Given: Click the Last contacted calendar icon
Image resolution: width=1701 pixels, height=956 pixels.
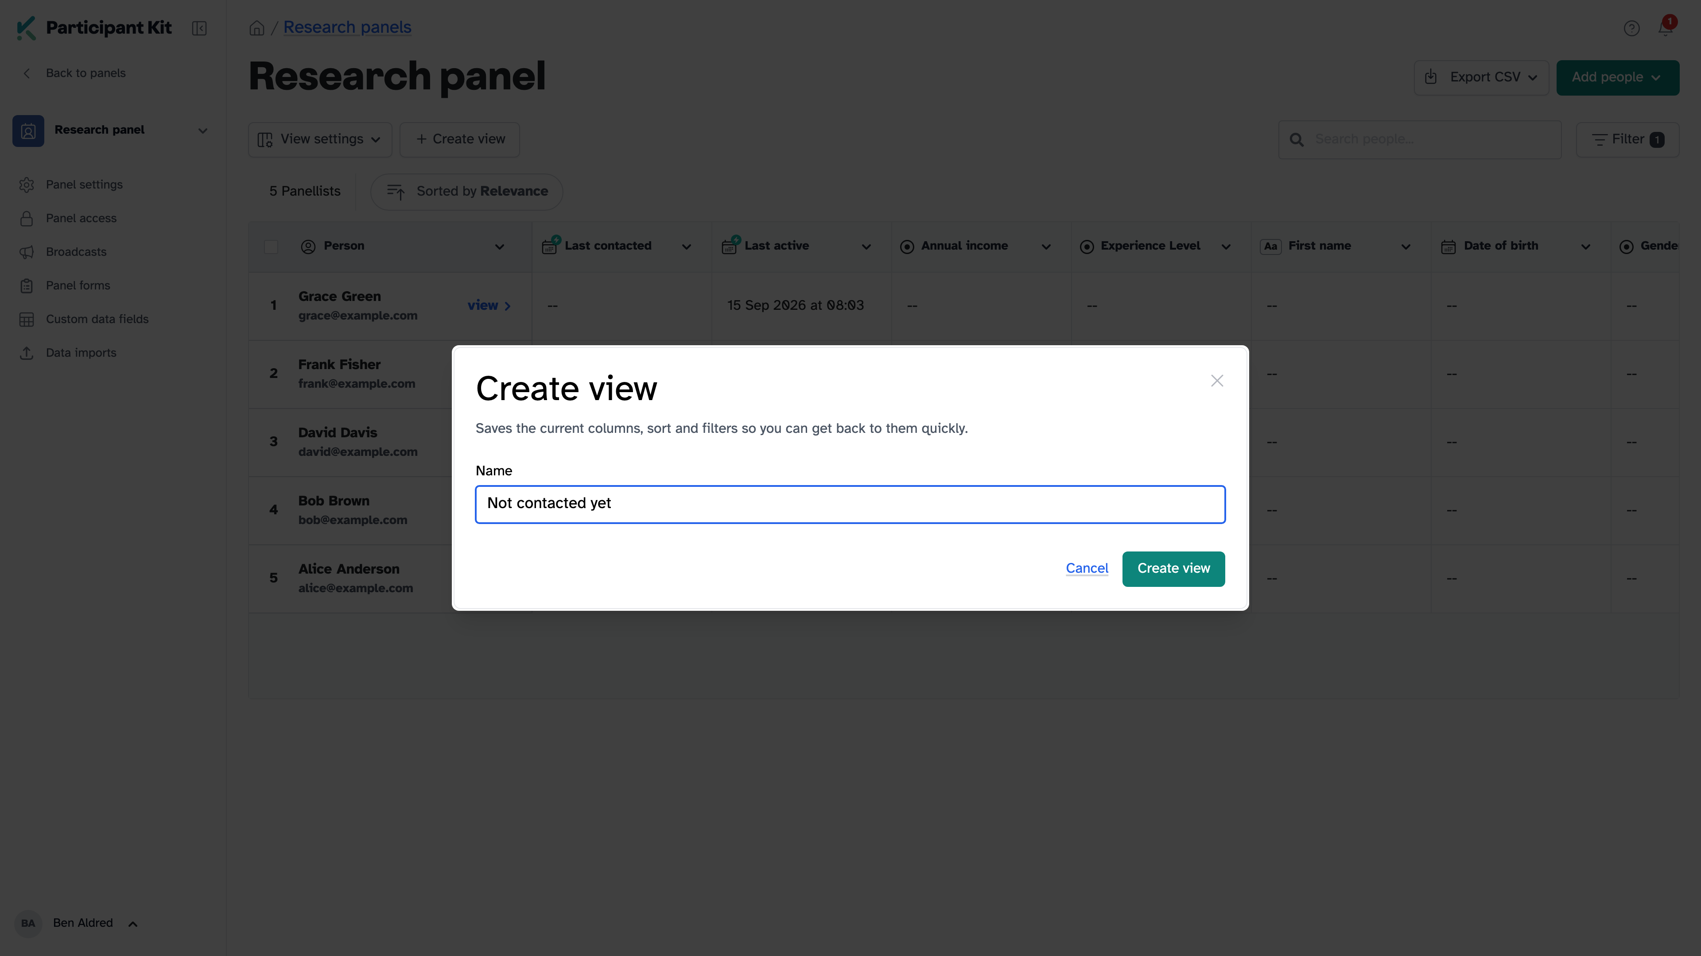Looking at the screenshot, I should 550,246.
